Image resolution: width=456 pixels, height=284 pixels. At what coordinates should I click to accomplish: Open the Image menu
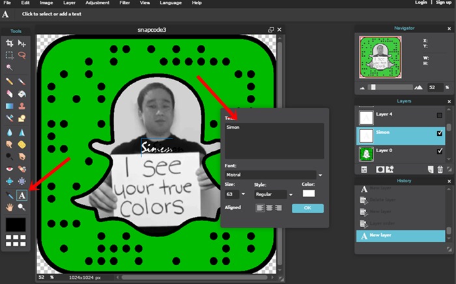pyautogui.click(x=46, y=3)
